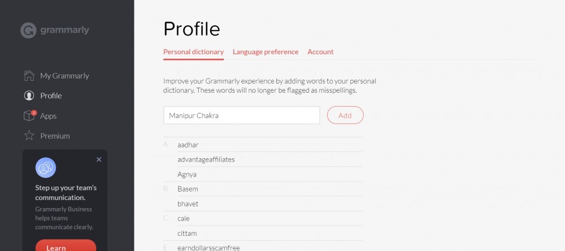
Task: Click the Apps notification badge
Action: point(34,113)
